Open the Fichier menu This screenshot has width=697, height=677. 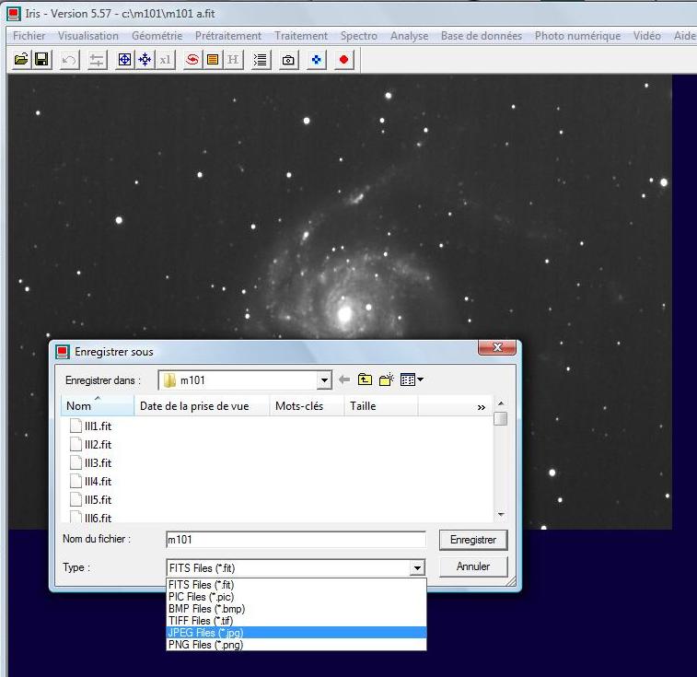tap(29, 36)
